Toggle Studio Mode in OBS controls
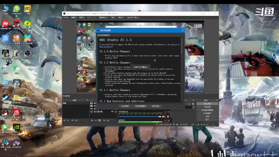Image resolution: width=279 pixels, height=157 pixels. coord(207,113)
